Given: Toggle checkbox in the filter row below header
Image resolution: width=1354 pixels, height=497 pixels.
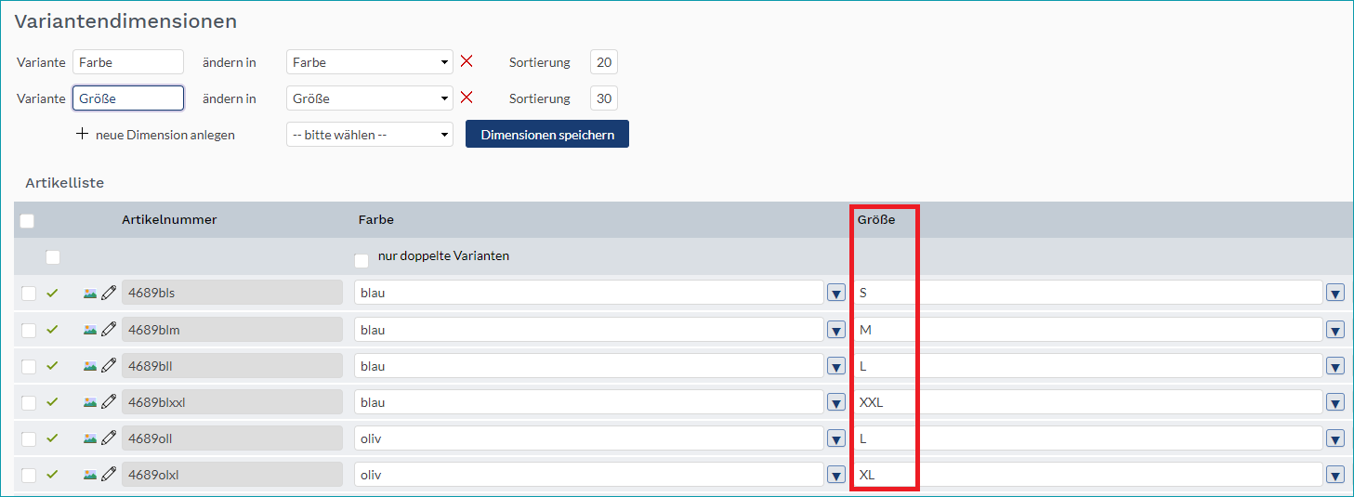Looking at the screenshot, I should [53, 256].
